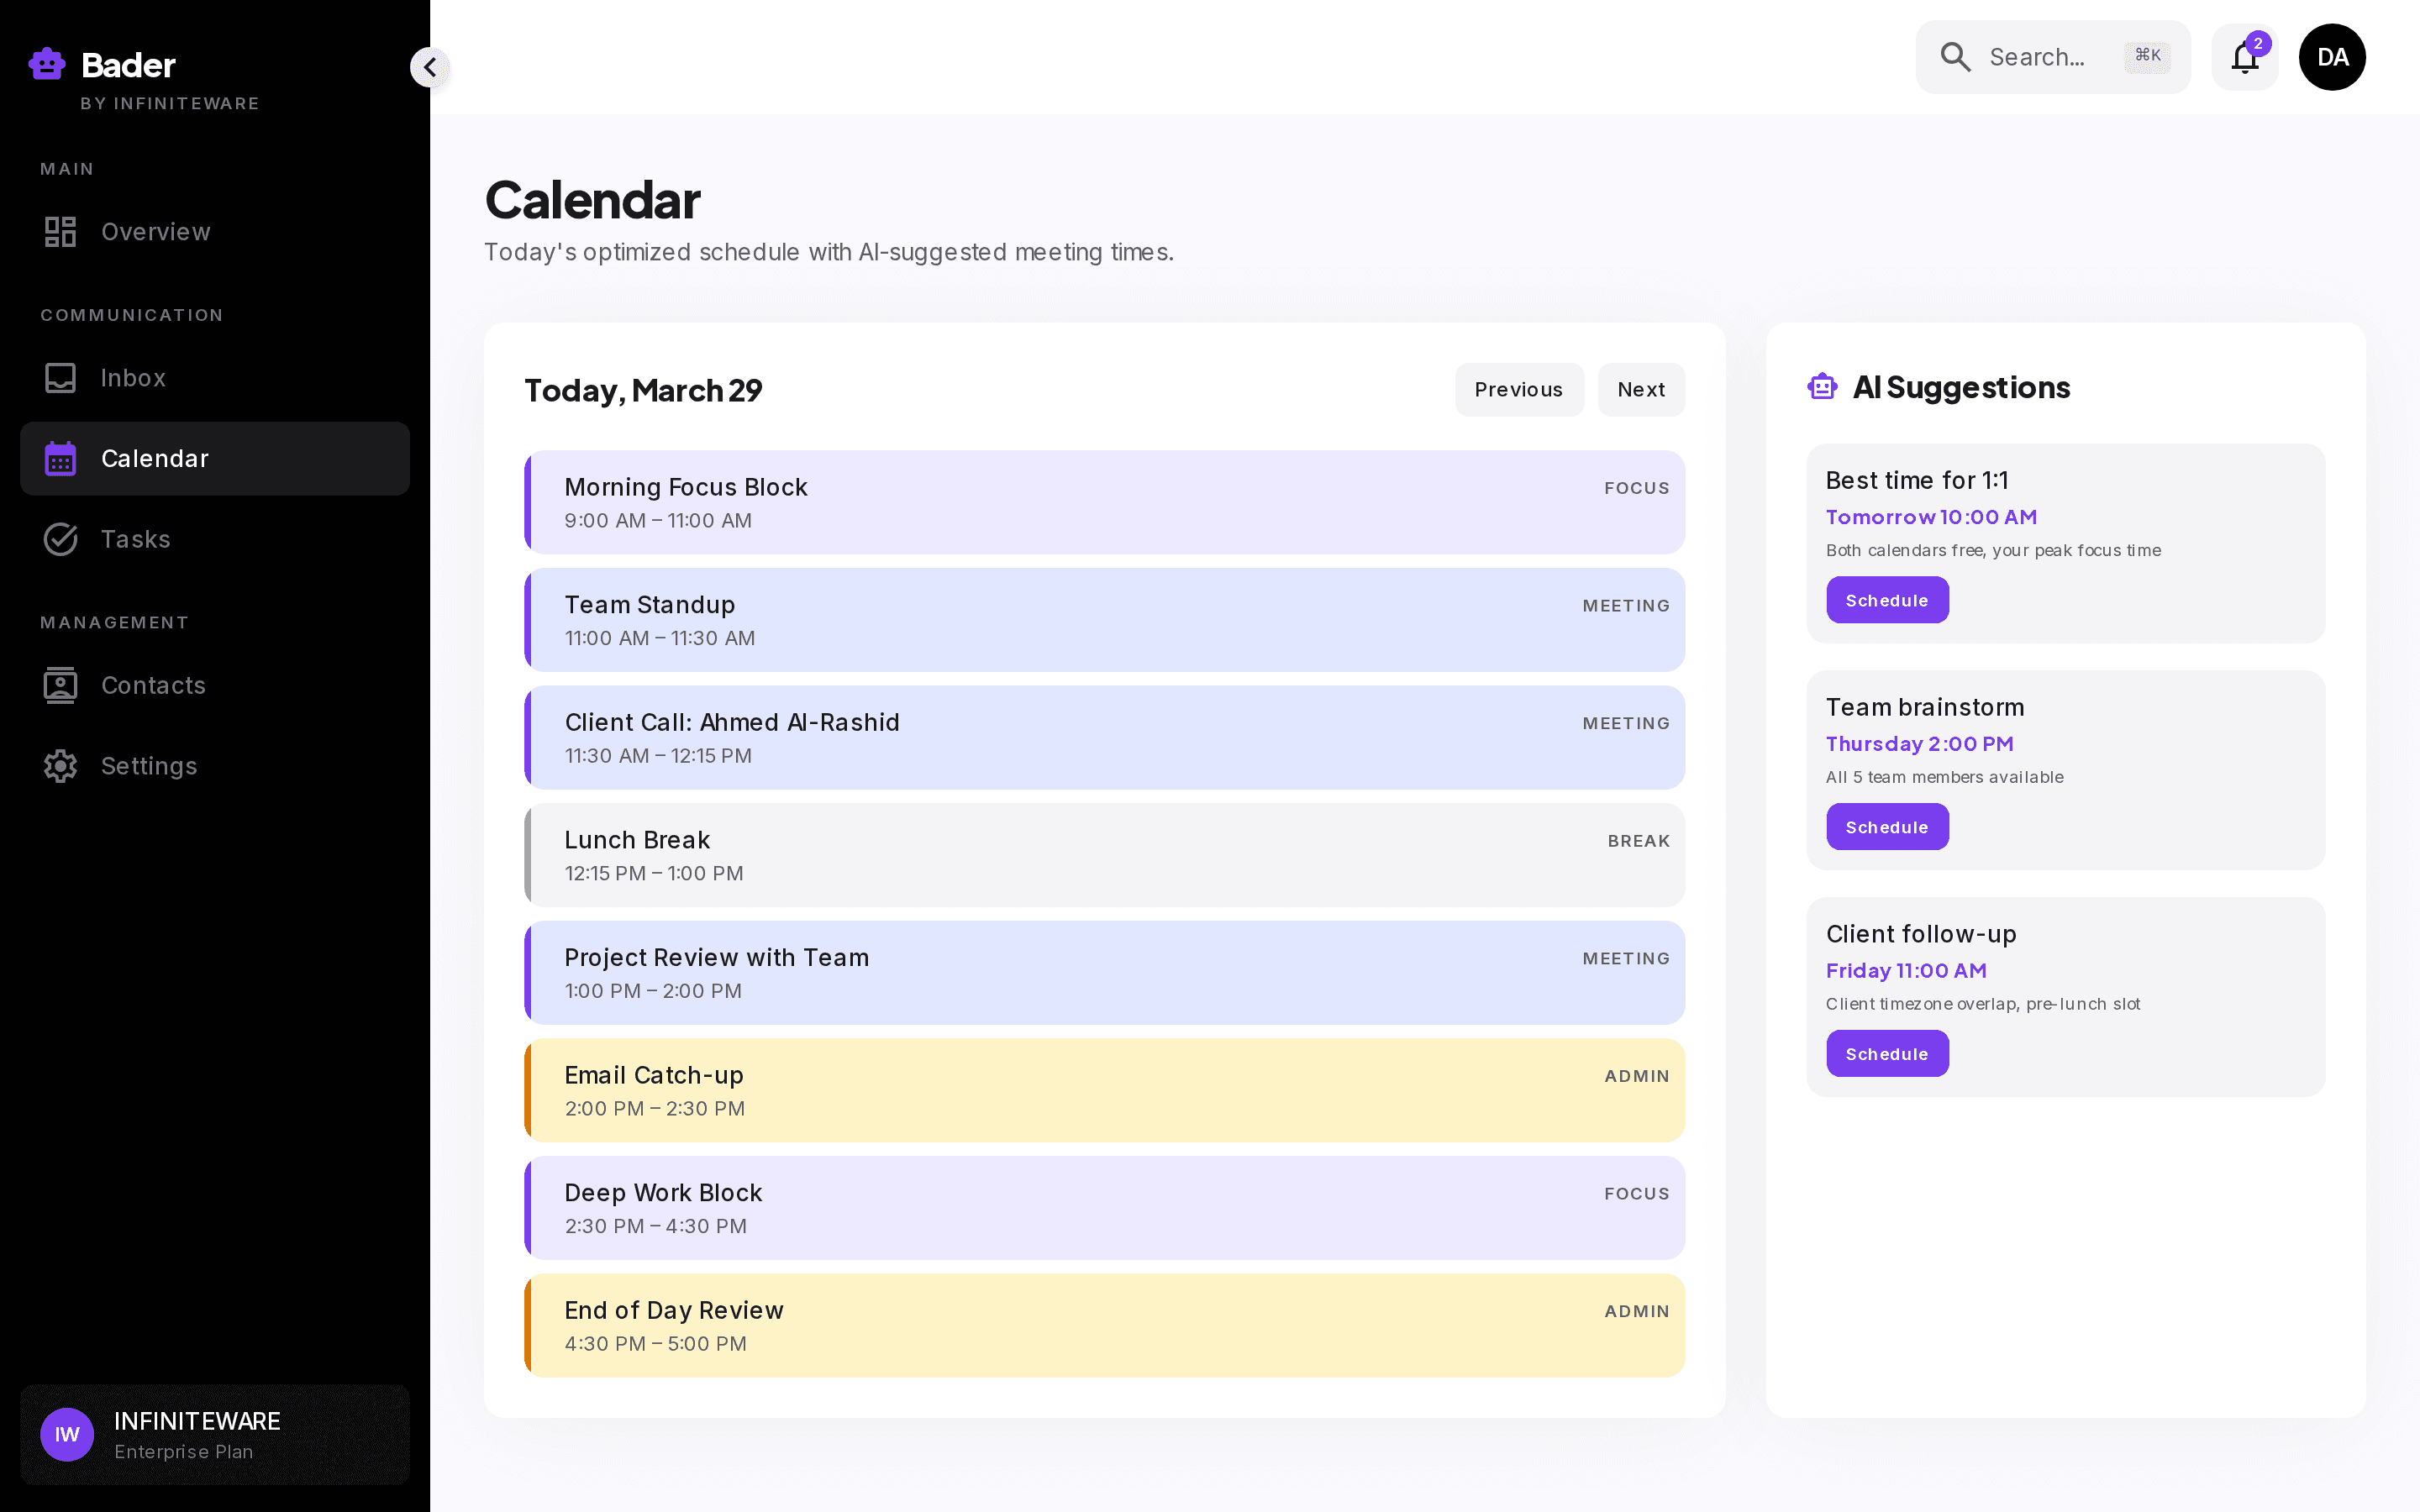Click the Inbox tray icon

60,378
